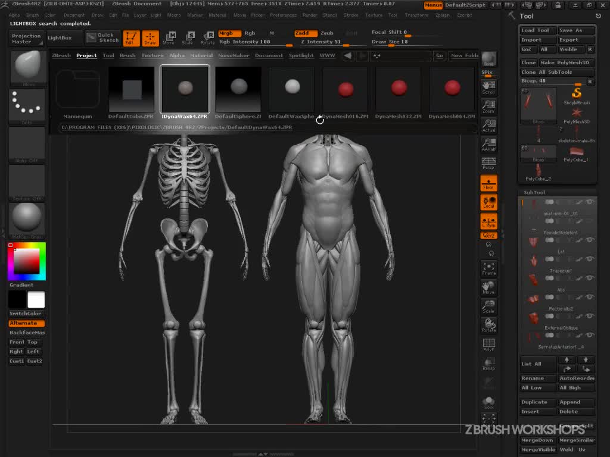Select the Scale transform tool in top toolbar
610x457 pixels.
pos(188,37)
